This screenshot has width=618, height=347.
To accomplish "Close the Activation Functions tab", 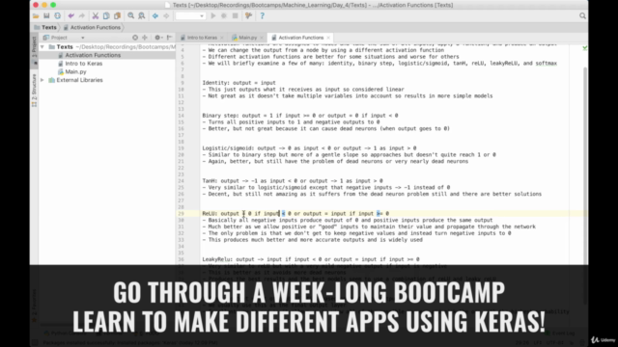I will tap(328, 38).
